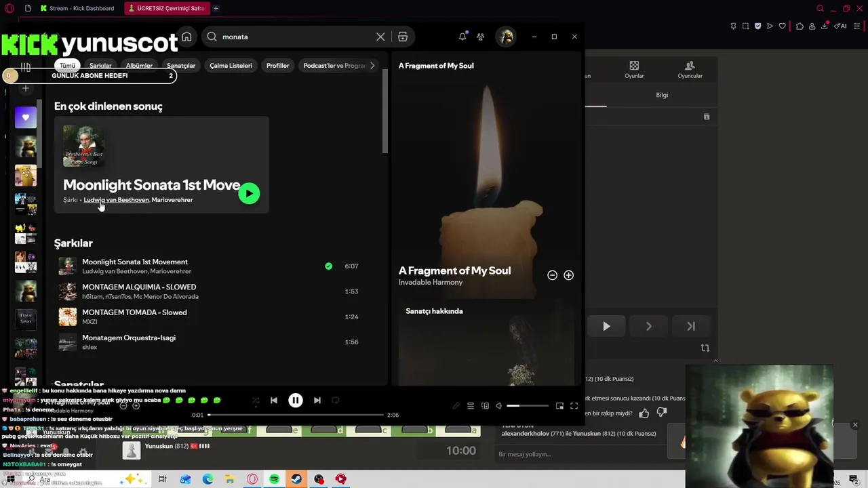Go to Spotify Home icon
The width and height of the screenshot is (868, 488).
coord(186,37)
